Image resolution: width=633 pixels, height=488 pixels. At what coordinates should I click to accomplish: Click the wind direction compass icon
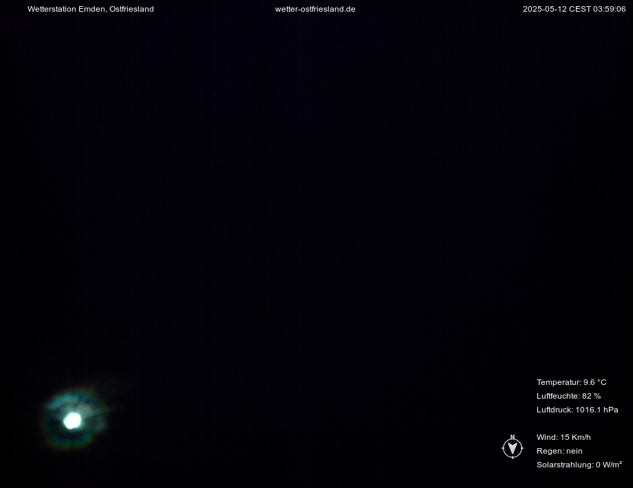click(x=513, y=447)
